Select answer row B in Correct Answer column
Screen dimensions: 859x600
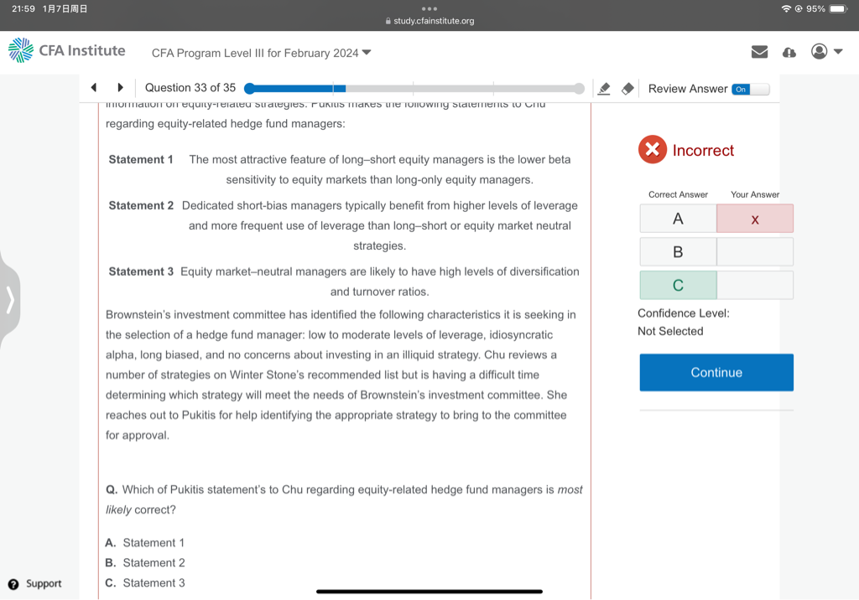678,252
